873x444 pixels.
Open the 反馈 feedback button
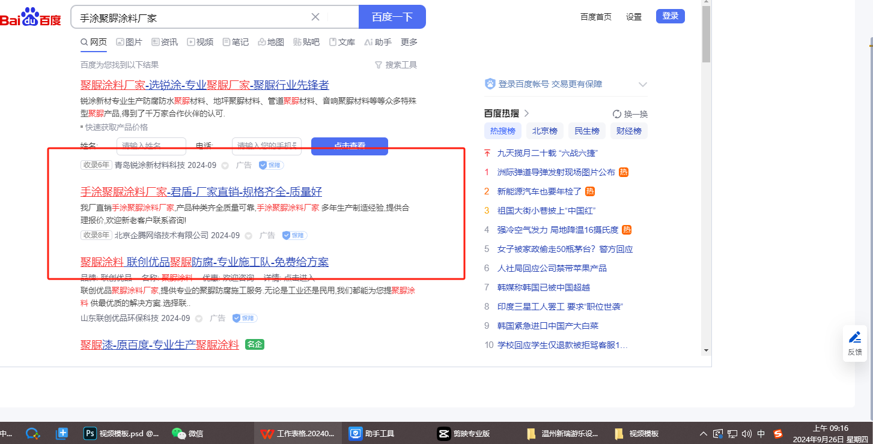pyautogui.click(x=854, y=343)
